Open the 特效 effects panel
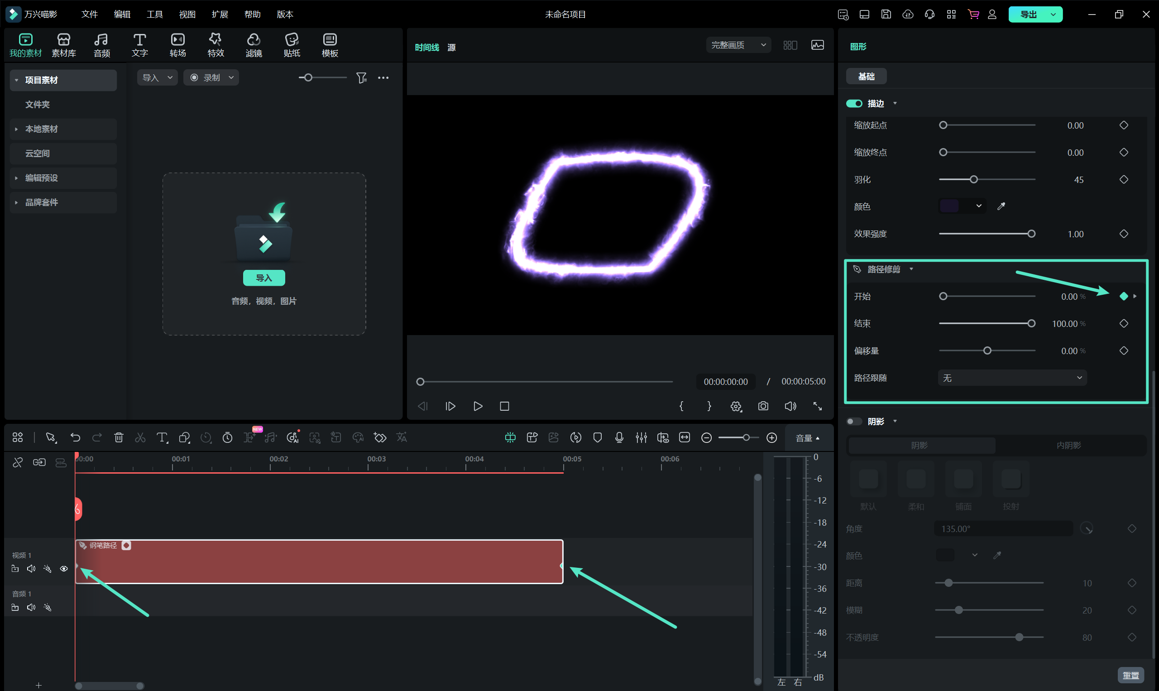 click(216, 45)
